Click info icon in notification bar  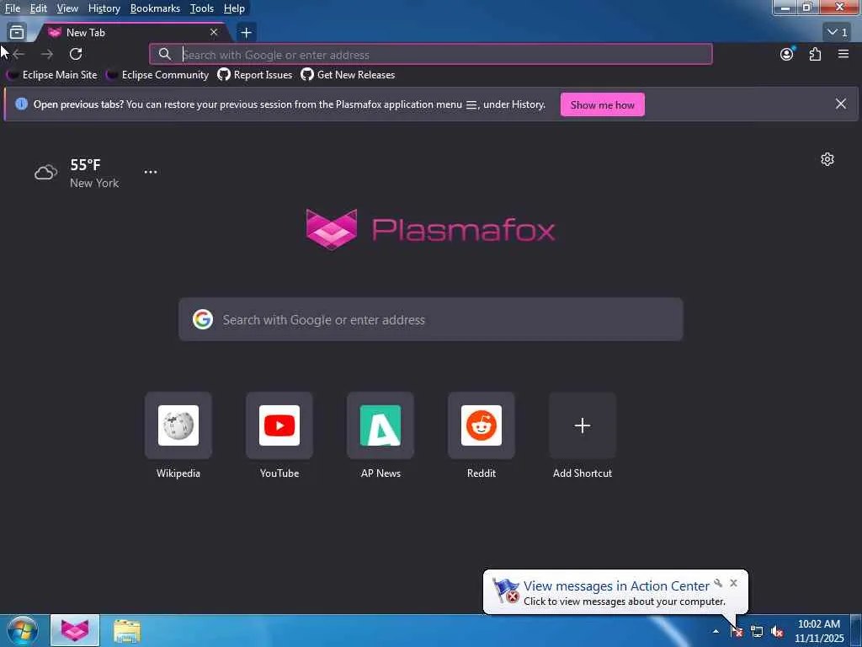21,104
